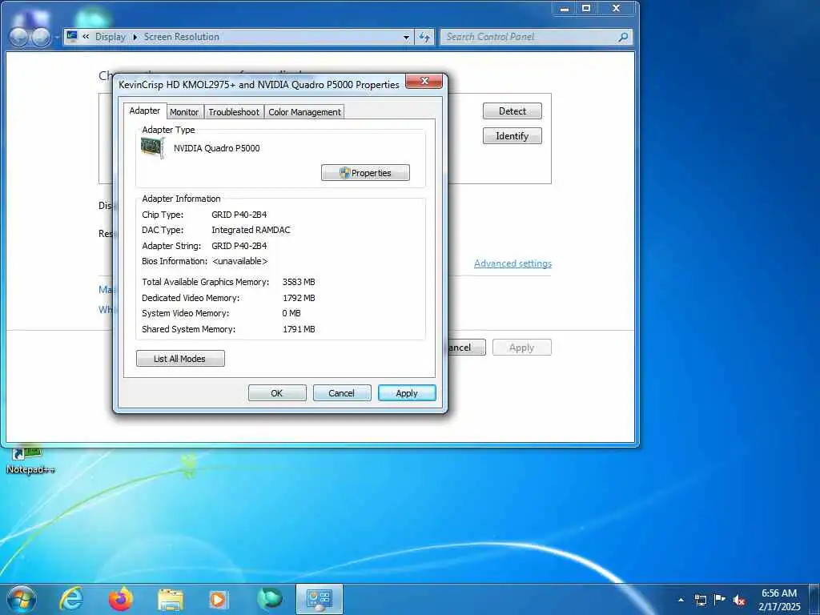This screenshot has height=615, width=820.
Task: Open the Notepad++ desktop shortcut
Action: point(30,460)
